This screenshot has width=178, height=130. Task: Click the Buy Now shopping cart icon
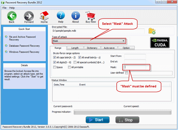point(91,16)
